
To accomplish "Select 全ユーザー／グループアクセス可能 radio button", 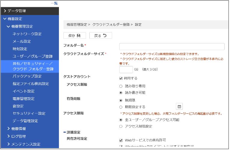I will click(x=121, y=120).
